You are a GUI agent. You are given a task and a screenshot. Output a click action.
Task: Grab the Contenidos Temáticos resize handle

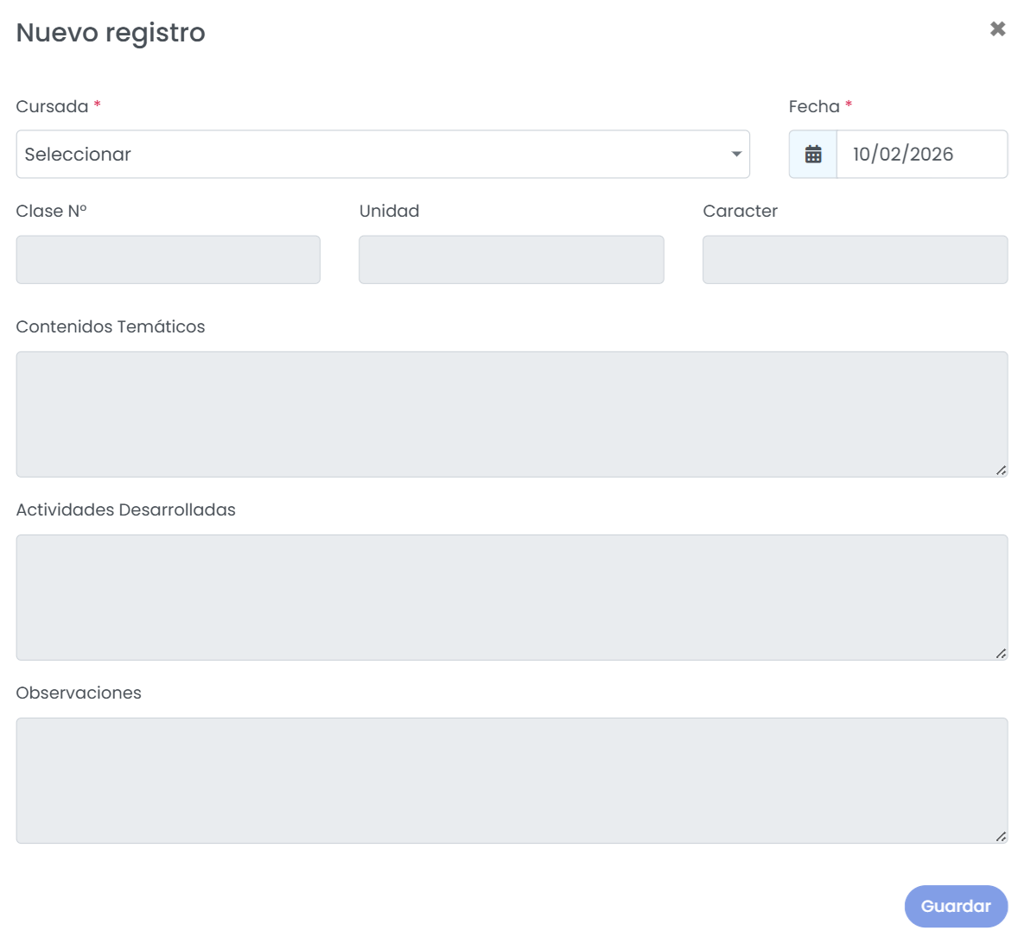[1002, 471]
